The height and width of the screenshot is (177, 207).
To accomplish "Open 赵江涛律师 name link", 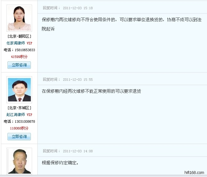I will point(15,115).
